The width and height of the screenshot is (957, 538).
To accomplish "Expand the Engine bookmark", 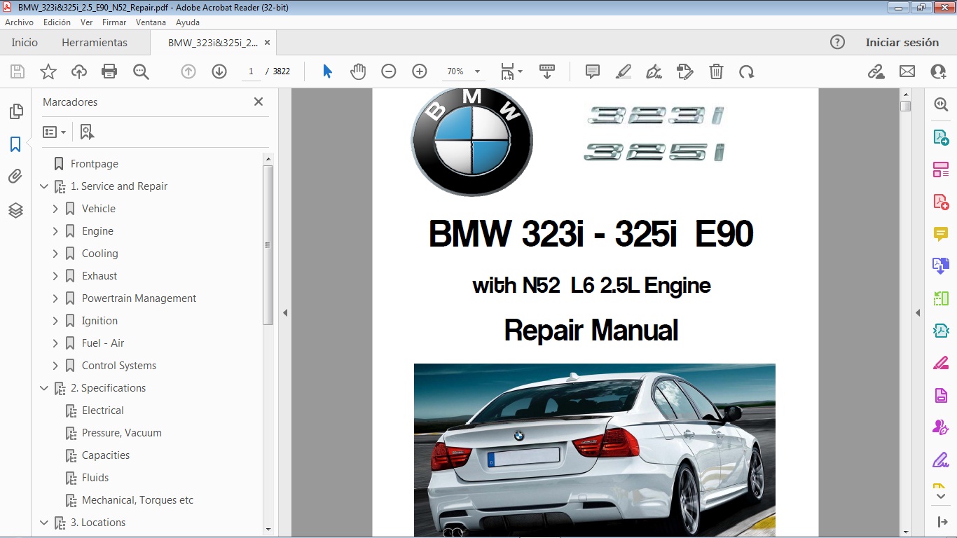I will [55, 231].
